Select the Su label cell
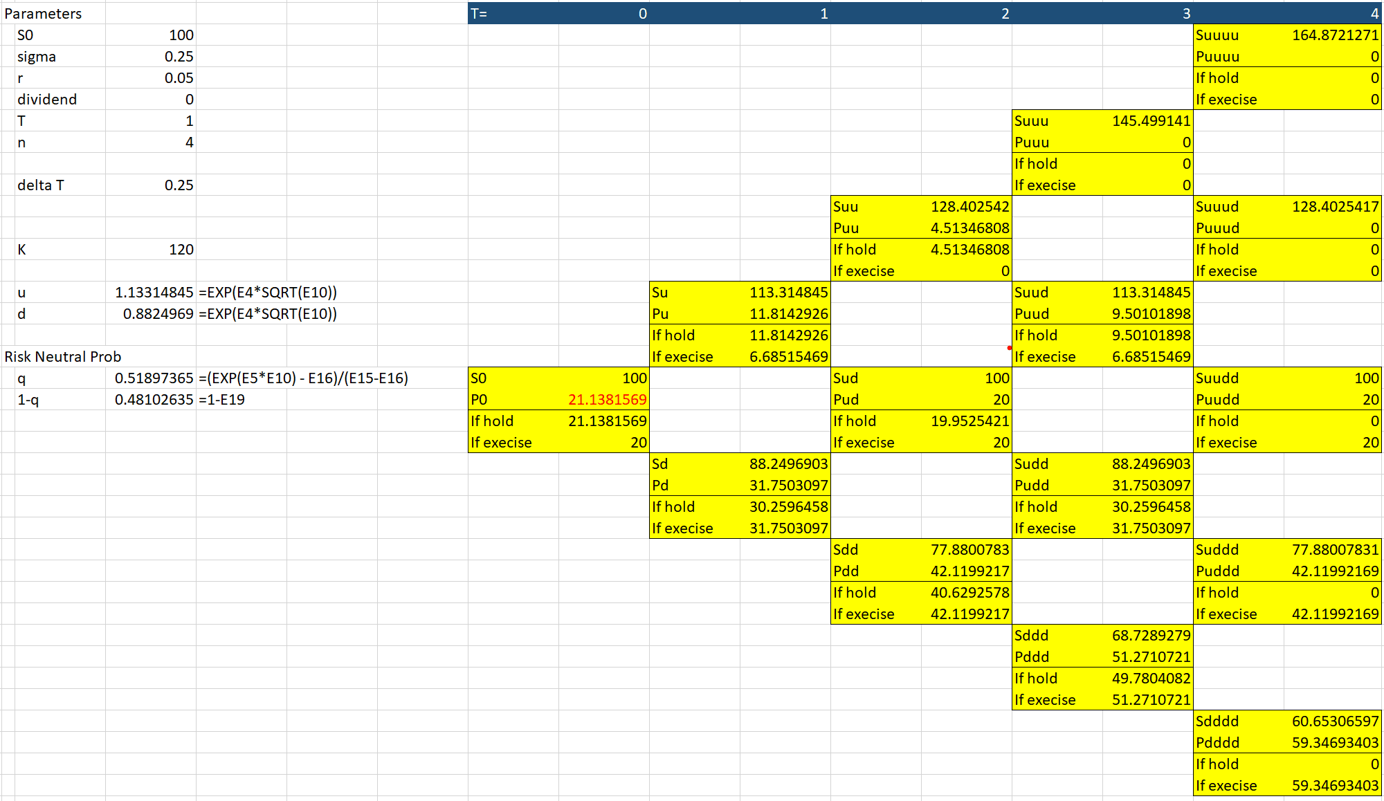The width and height of the screenshot is (1384, 801). [x=695, y=293]
